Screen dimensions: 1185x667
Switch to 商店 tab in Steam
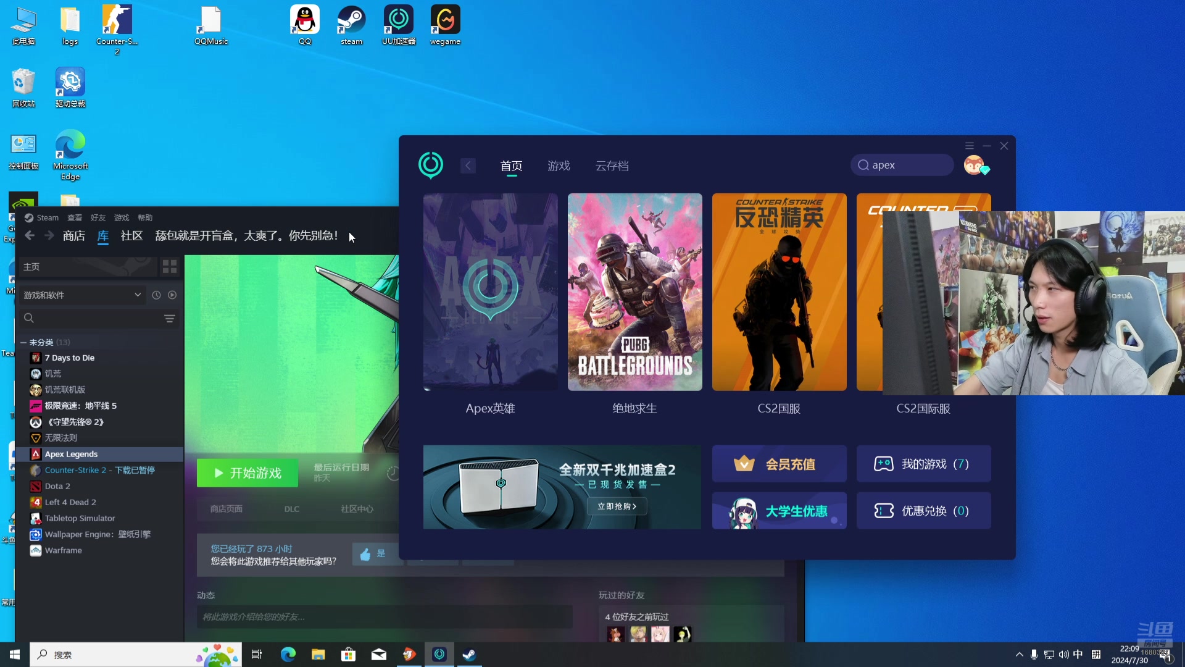74,236
